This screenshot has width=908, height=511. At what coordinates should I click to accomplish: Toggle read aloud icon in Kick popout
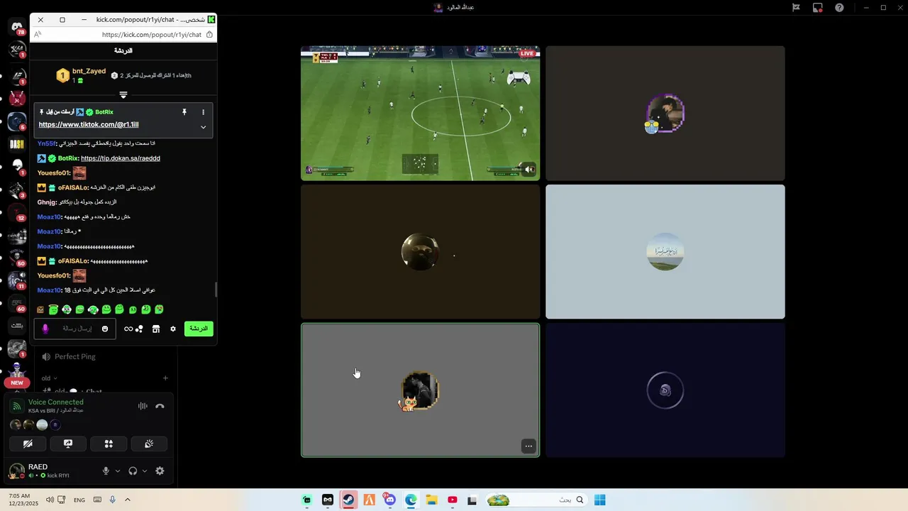pyautogui.click(x=38, y=34)
